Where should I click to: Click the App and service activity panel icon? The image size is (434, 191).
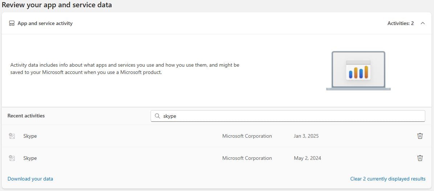coord(12,23)
